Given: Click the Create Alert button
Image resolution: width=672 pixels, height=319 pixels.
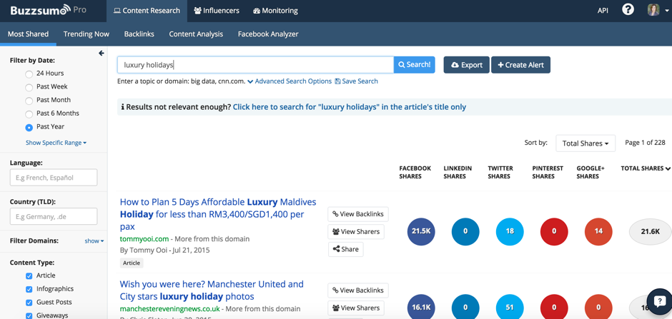Looking at the screenshot, I should tap(520, 65).
